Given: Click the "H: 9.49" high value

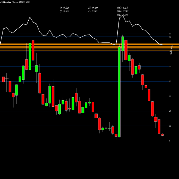Looking at the screenshot, I should click(93, 8).
